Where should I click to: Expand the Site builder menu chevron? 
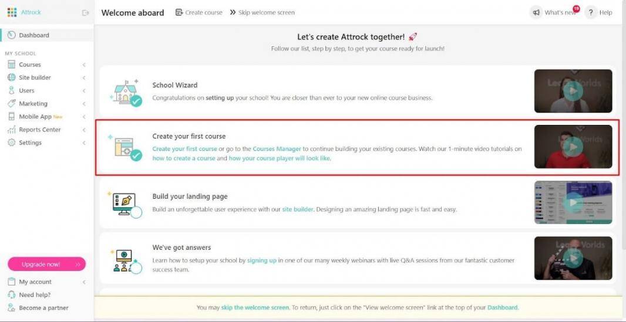point(84,77)
